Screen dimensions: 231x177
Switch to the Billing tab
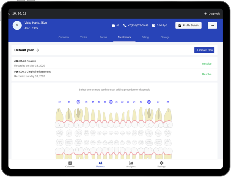[145, 37]
